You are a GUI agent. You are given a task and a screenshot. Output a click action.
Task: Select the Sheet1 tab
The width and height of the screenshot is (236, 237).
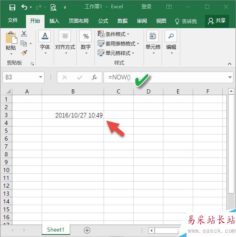[x=56, y=230]
